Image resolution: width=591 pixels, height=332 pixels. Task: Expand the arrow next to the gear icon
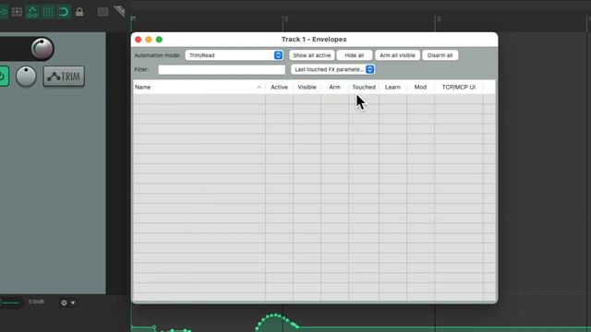tap(73, 302)
